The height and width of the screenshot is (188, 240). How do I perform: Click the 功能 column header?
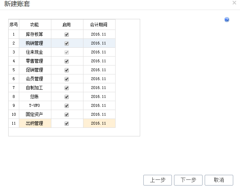pos(35,25)
